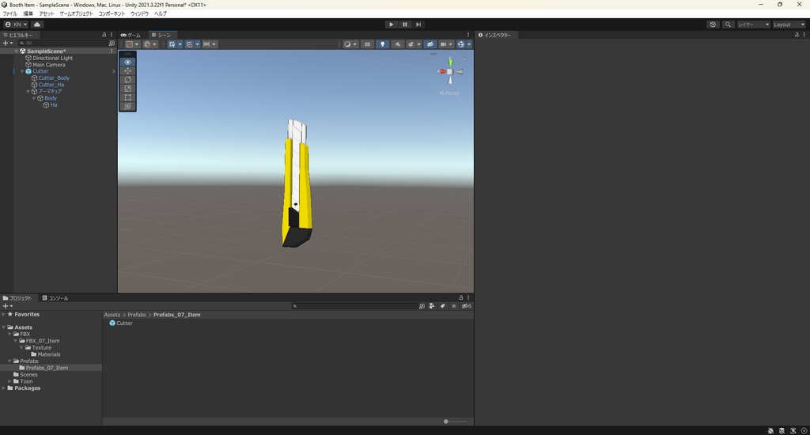Toggle the gizmo rotation lock
The height and width of the screenshot is (435, 810).
pyautogui.click(x=464, y=59)
